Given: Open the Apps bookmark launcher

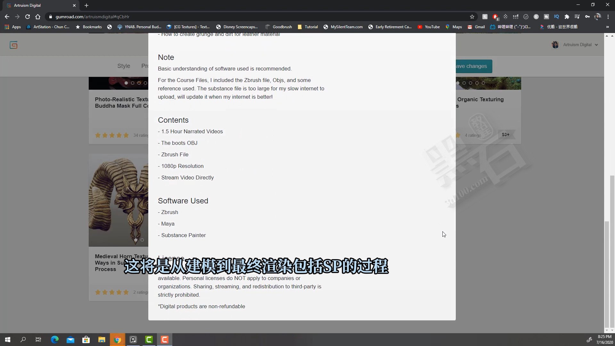Looking at the screenshot, I should pyautogui.click(x=13, y=27).
